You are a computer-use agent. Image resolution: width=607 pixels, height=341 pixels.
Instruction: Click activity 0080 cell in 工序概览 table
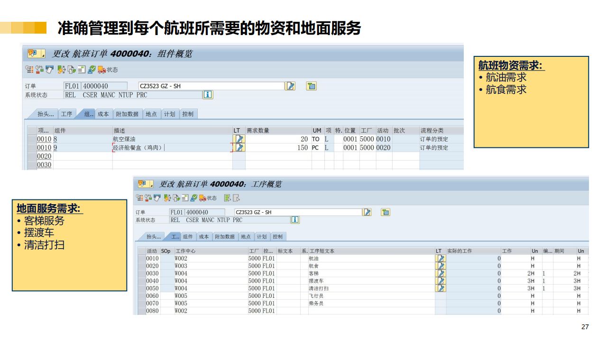153,311
